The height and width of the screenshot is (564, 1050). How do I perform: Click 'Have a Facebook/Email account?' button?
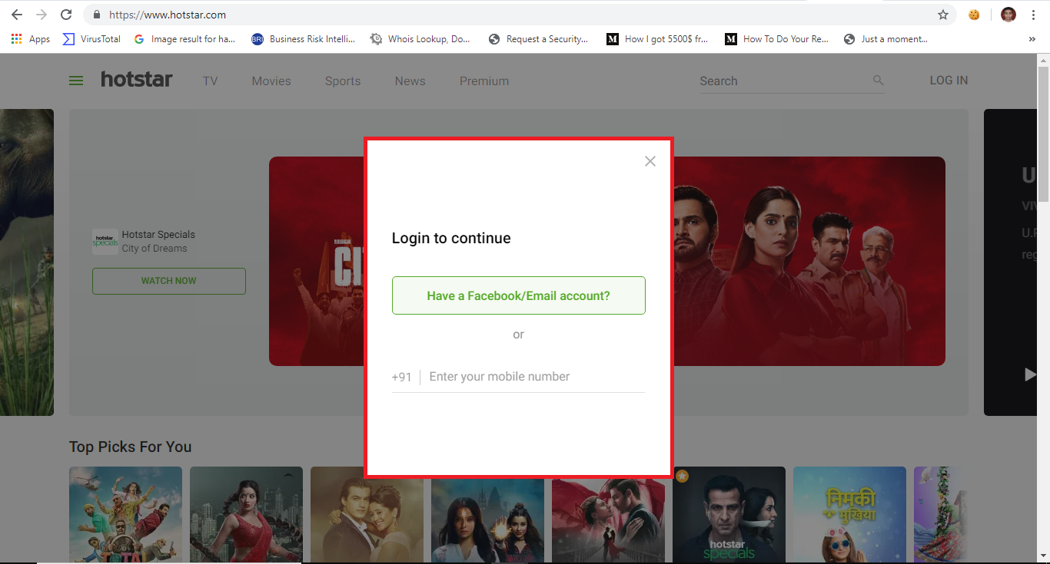pos(519,295)
